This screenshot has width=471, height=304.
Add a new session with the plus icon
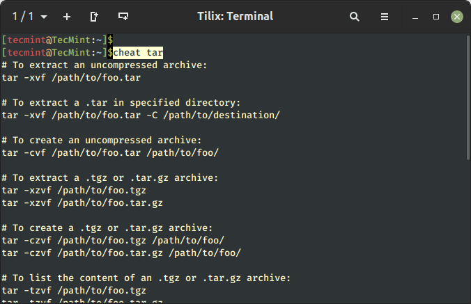click(67, 16)
